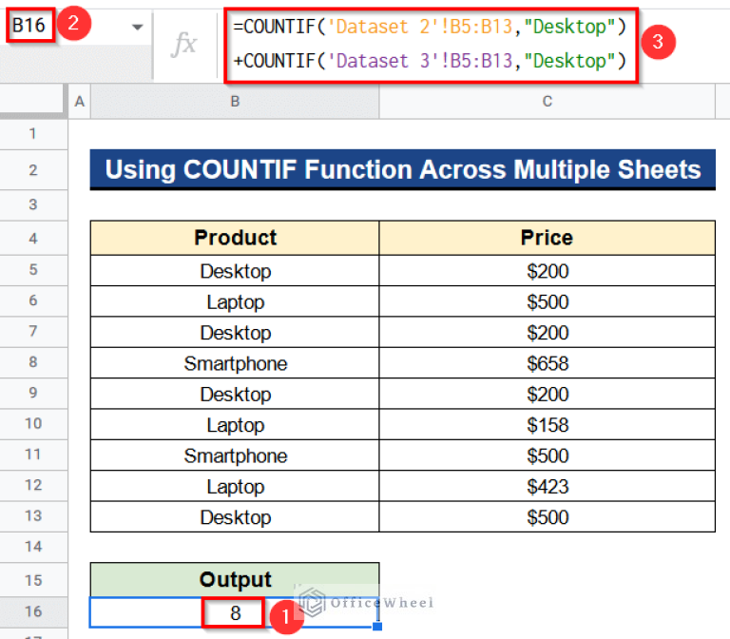Click the 'Price' header cell
This screenshot has height=639, width=730.
(x=547, y=238)
